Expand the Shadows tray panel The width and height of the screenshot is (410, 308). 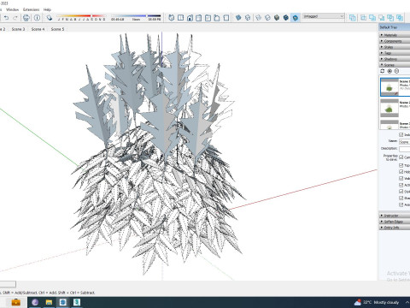(x=395, y=59)
